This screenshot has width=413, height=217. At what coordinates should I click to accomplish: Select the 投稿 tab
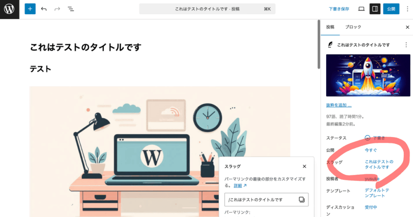(x=330, y=27)
